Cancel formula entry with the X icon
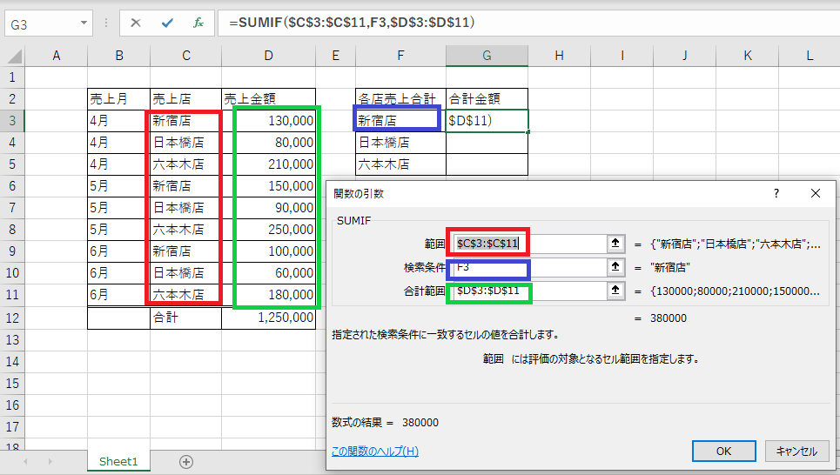Image resolution: width=840 pixels, height=475 pixels. [x=136, y=23]
